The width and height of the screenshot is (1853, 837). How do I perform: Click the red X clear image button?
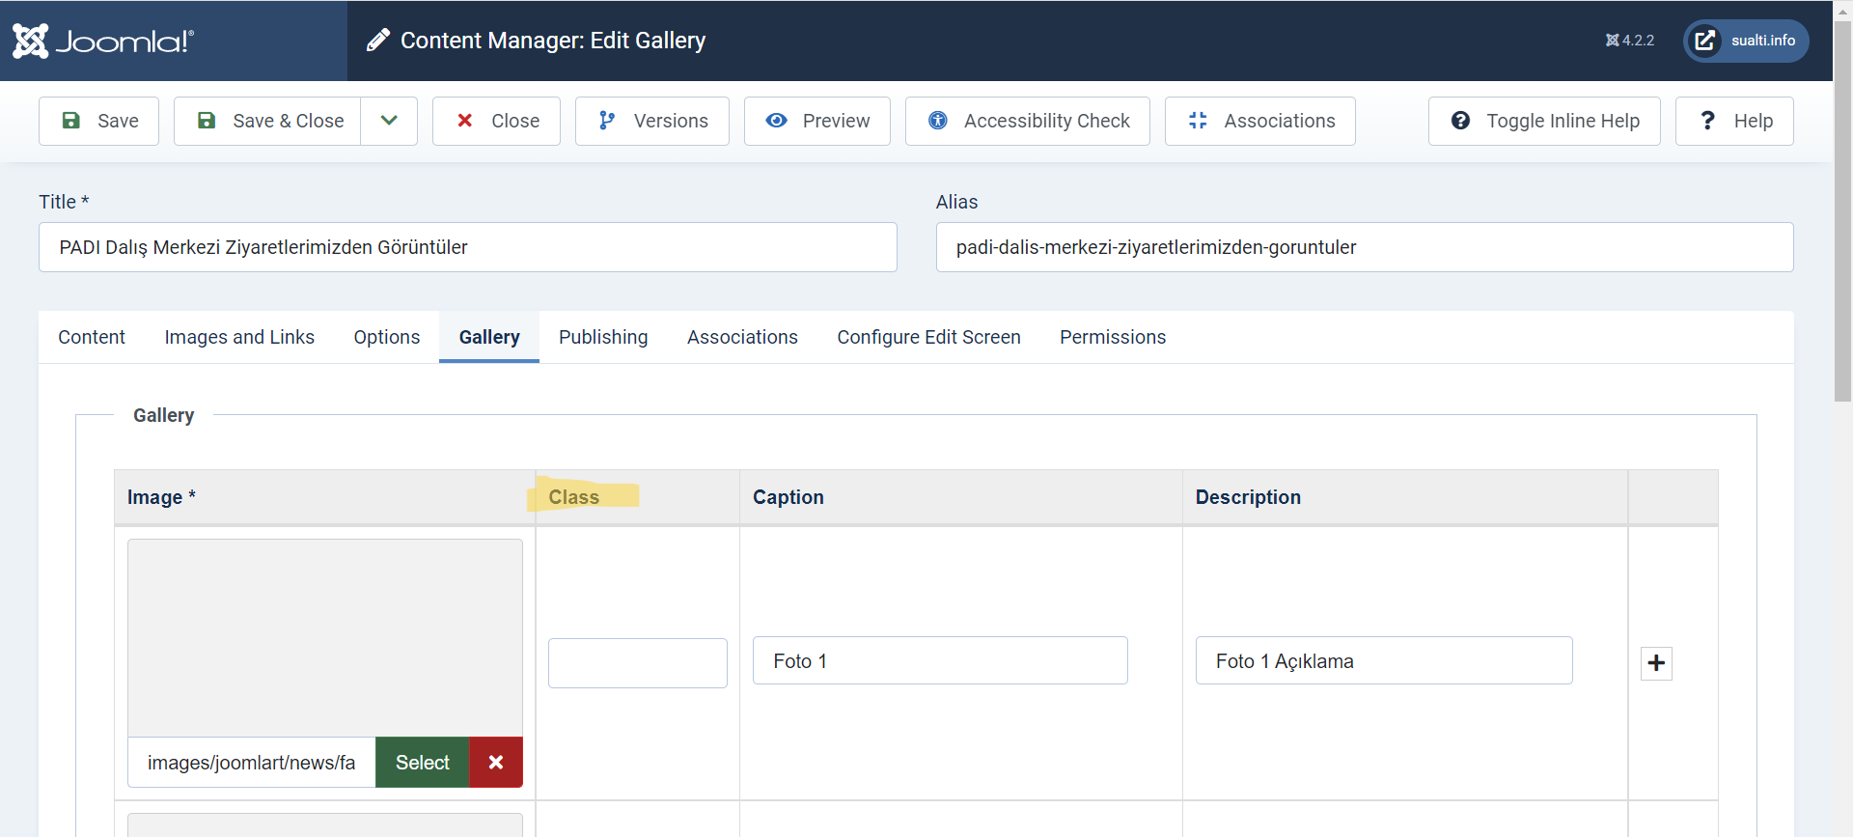tap(495, 763)
